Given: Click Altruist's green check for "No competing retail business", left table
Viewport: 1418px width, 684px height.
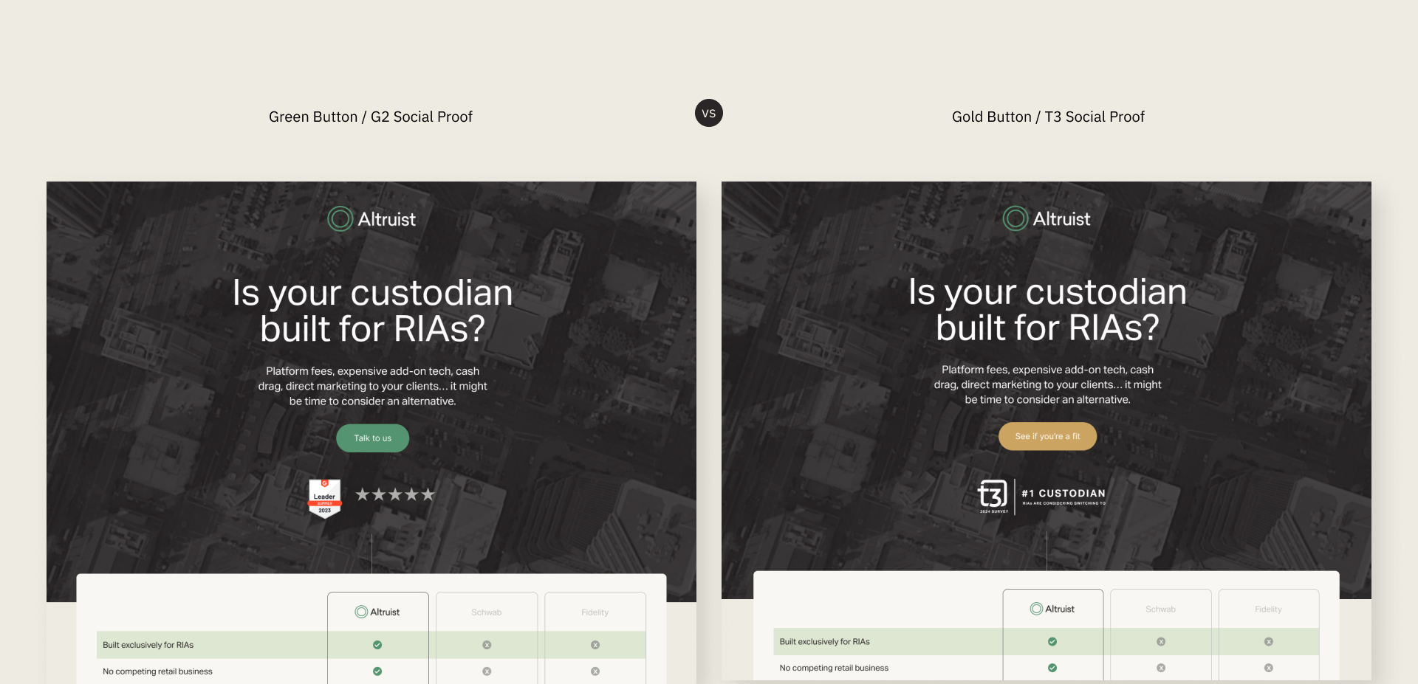Looking at the screenshot, I should 377,671.
